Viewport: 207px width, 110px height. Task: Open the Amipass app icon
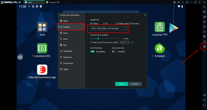click(160, 49)
